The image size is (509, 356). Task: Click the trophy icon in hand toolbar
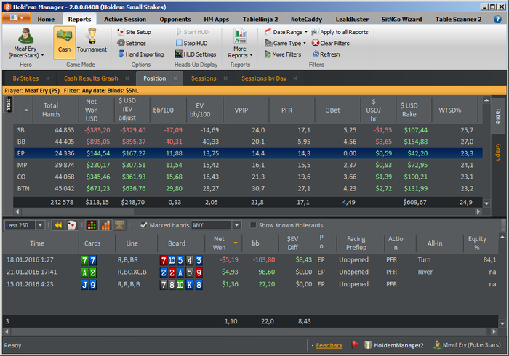coord(119,225)
